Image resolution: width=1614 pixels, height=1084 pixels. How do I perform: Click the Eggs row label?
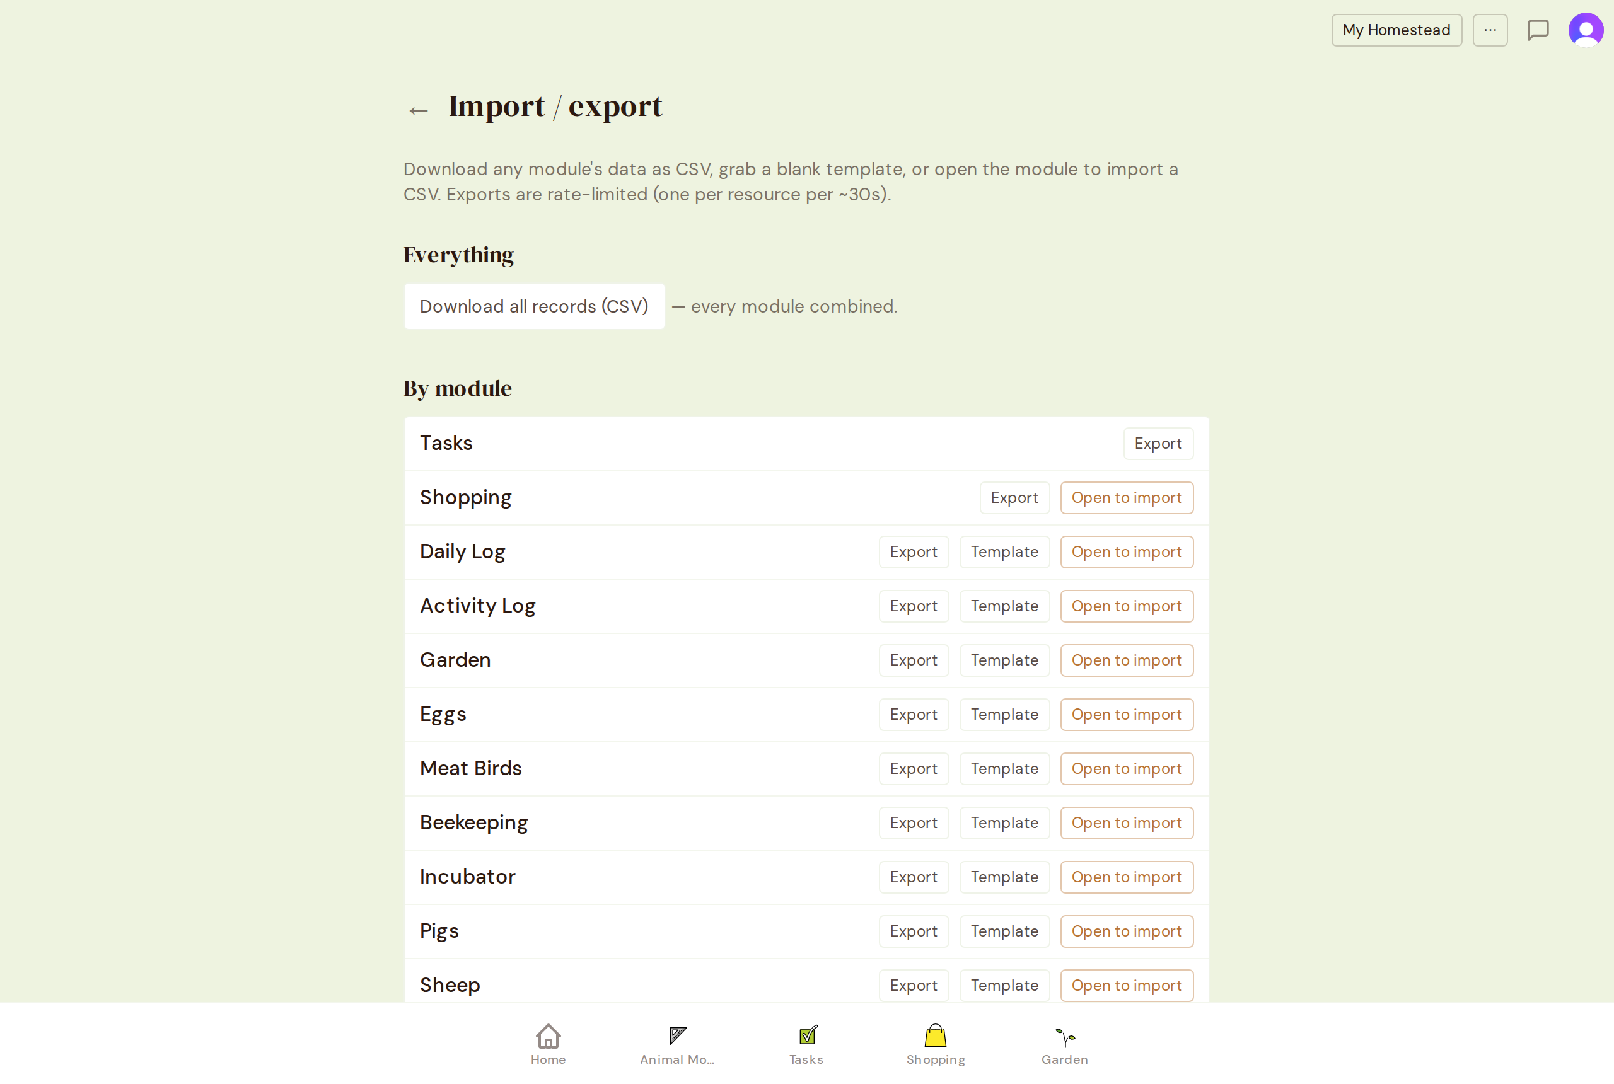[x=443, y=714]
